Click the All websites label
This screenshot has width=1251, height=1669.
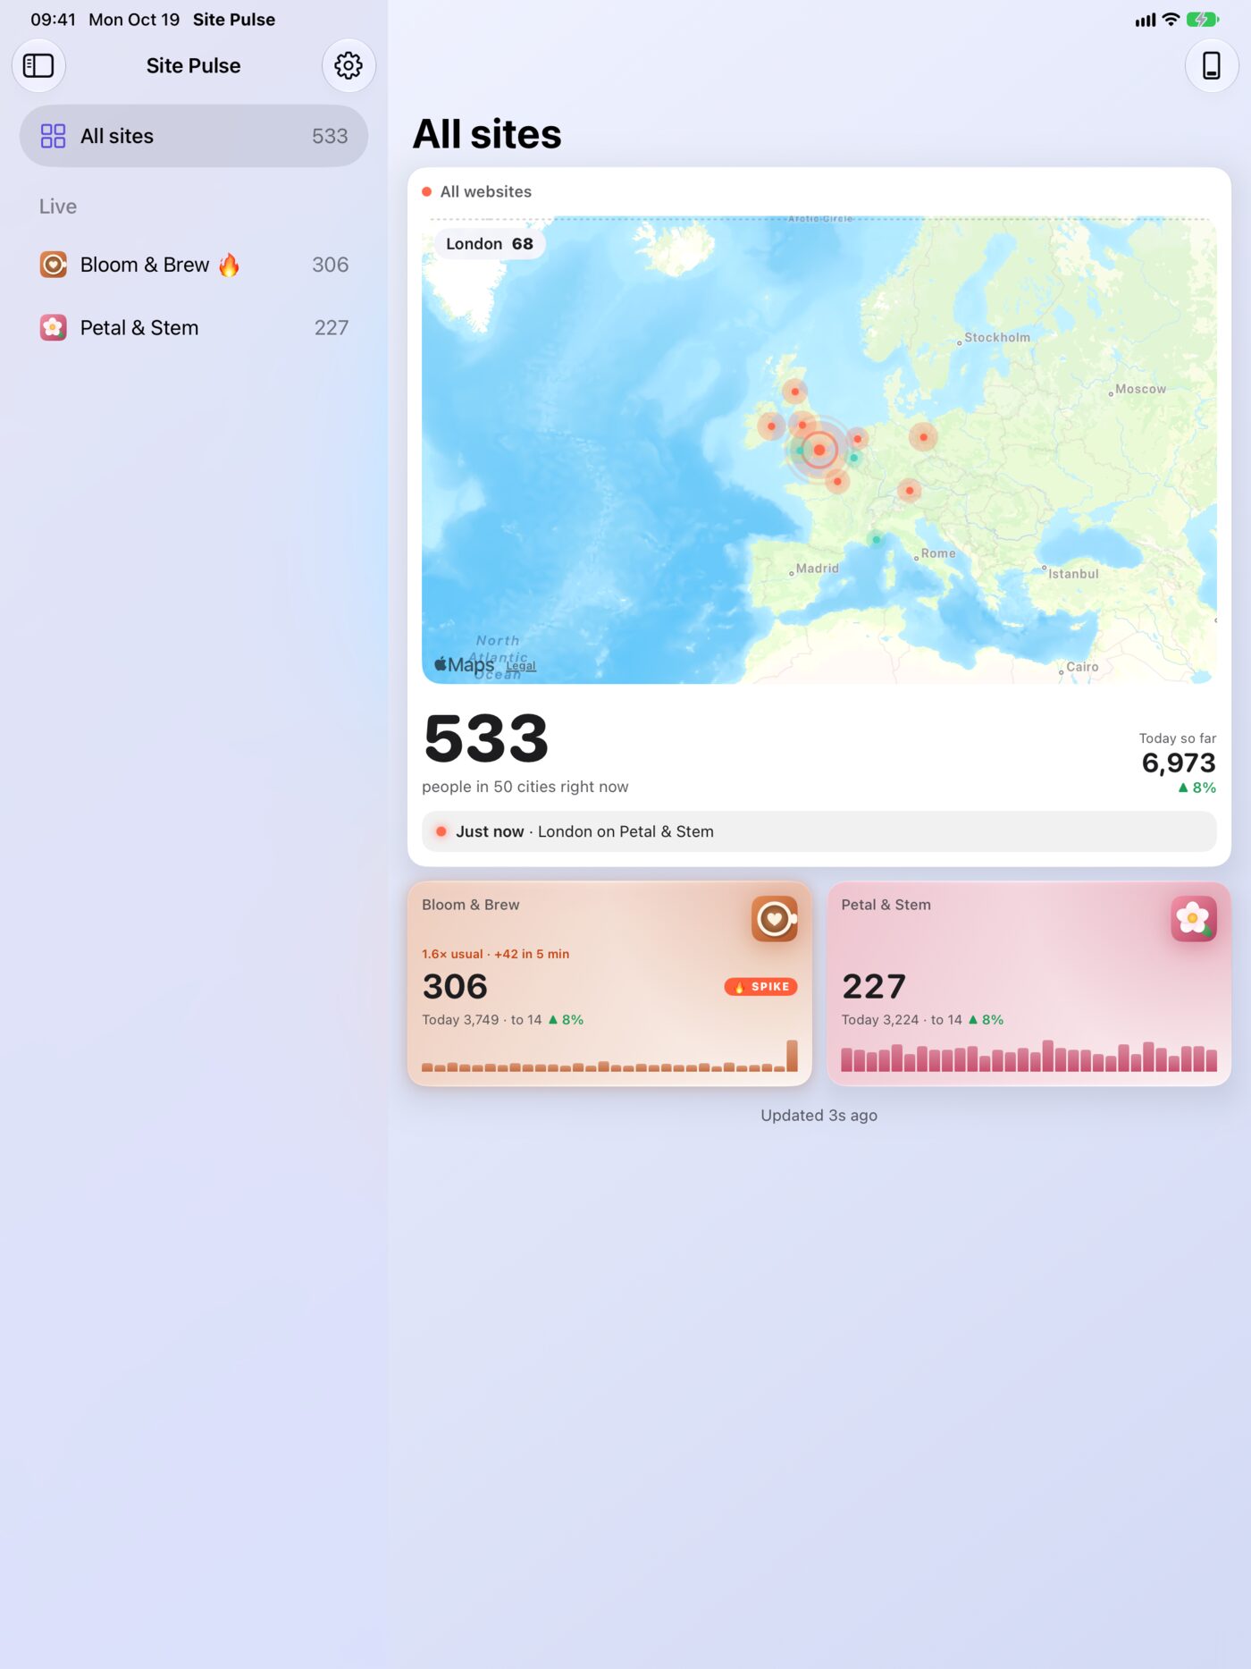[x=485, y=191]
